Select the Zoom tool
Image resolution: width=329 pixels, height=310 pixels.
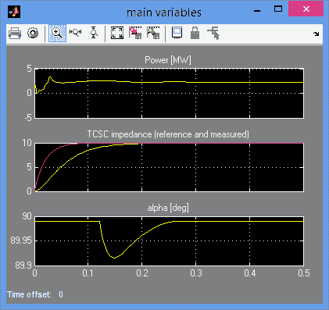[x=57, y=34]
